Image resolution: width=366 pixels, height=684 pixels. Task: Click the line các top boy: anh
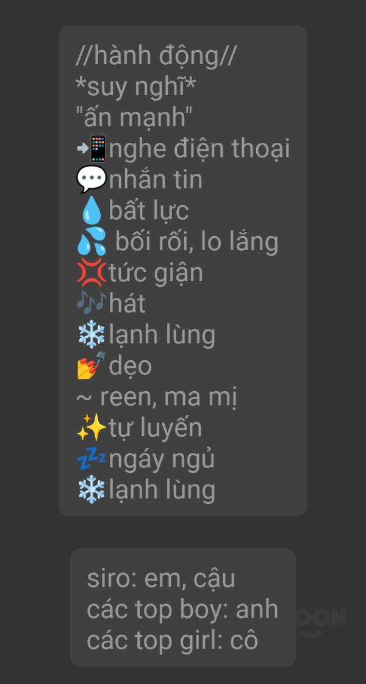tap(182, 610)
